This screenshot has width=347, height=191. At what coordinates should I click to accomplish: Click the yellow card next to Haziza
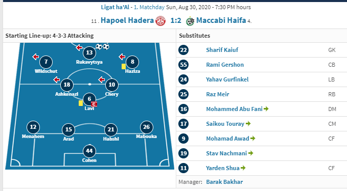pos(124,66)
